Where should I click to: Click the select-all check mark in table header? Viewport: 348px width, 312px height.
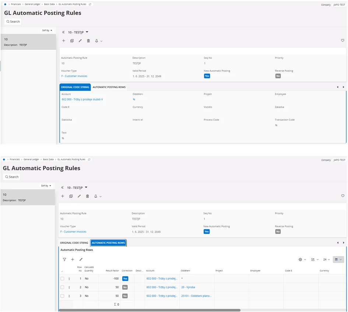(62, 271)
